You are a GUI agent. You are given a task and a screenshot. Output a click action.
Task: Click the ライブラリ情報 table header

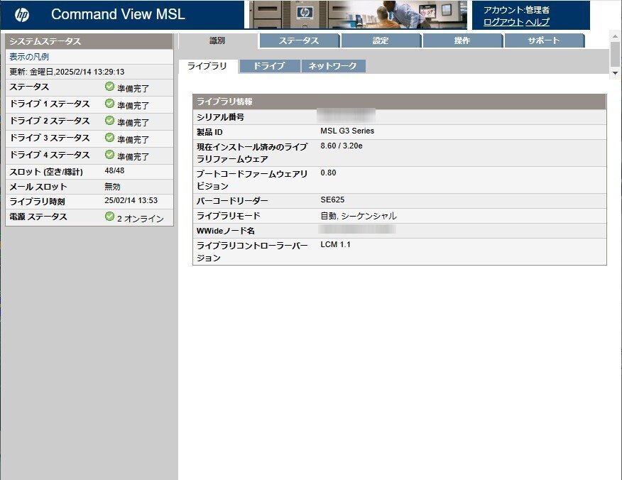pyautogui.click(x=400, y=102)
